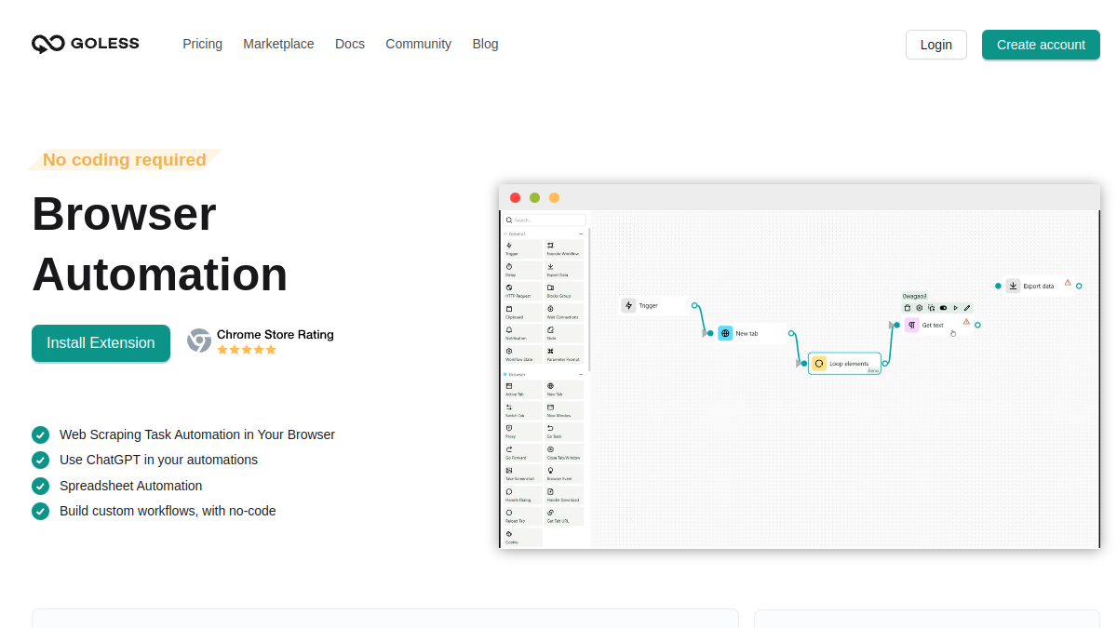Open the Community link
This screenshot has width=1117, height=628.
click(x=418, y=44)
